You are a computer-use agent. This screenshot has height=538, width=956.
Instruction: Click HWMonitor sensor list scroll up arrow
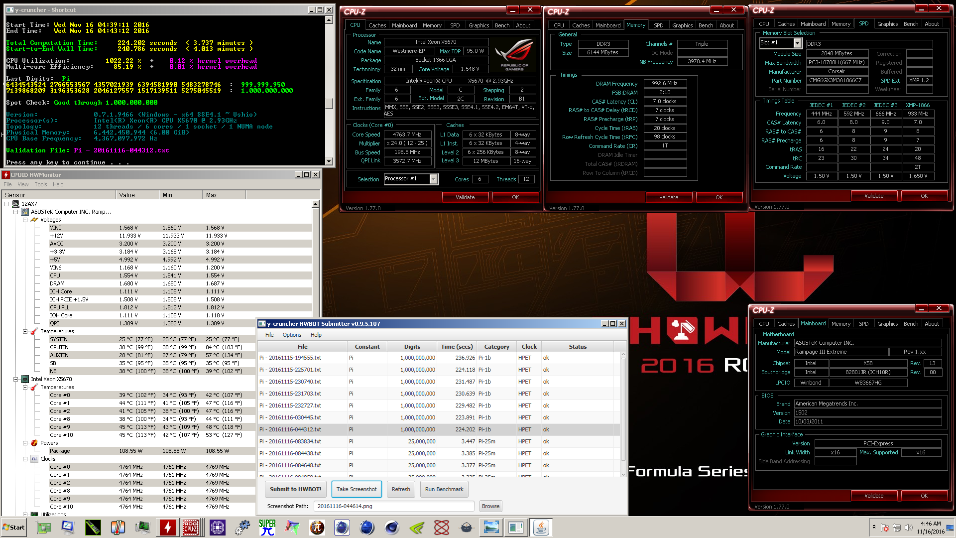(315, 204)
